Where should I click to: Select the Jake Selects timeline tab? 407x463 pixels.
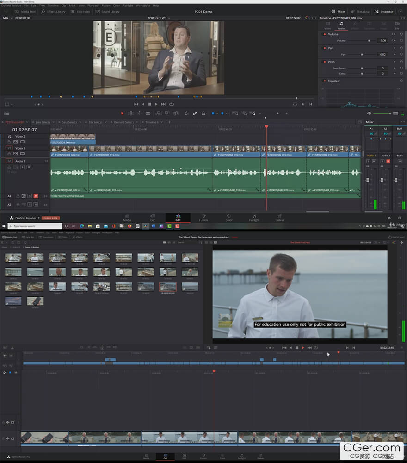tap(43, 122)
